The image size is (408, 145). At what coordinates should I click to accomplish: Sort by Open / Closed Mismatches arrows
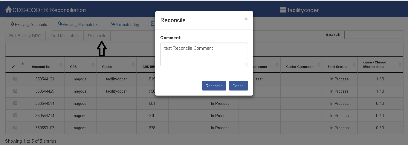(400, 65)
